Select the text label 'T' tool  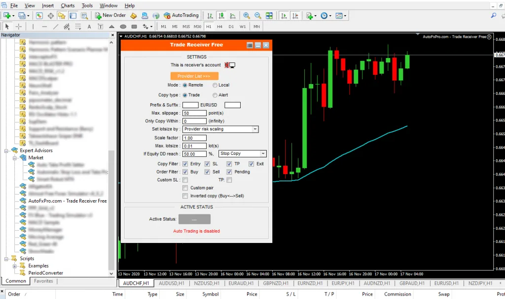(100, 27)
